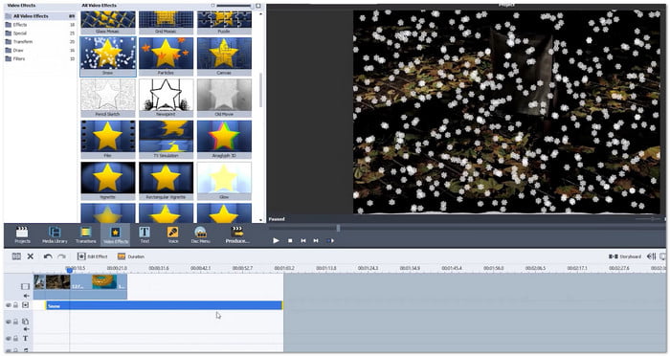The width and height of the screenshot is (670, 356).
Task: Redo the last undone action
Action: [61, 256]
